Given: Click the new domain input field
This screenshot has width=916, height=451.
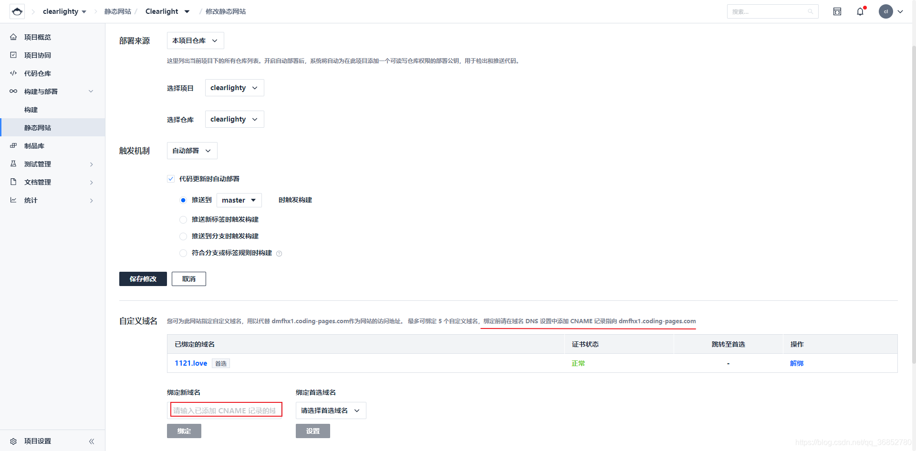Looking at the screenshot, I should (x=226, y=410).
